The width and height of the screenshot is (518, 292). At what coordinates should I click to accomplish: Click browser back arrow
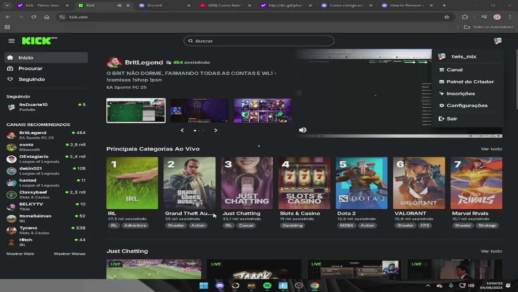8,17
